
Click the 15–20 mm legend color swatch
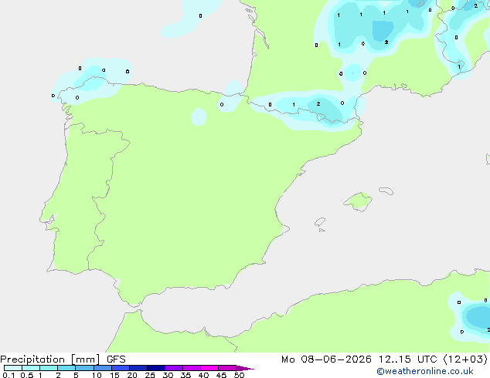coord(121,368)
